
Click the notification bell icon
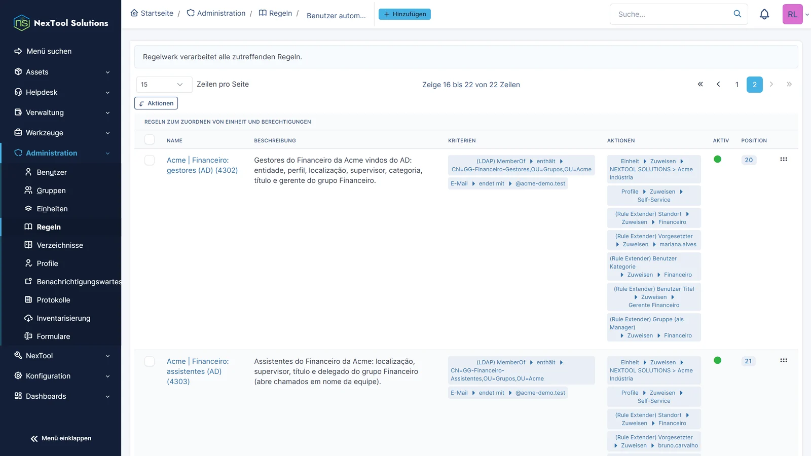pos(764,14)
